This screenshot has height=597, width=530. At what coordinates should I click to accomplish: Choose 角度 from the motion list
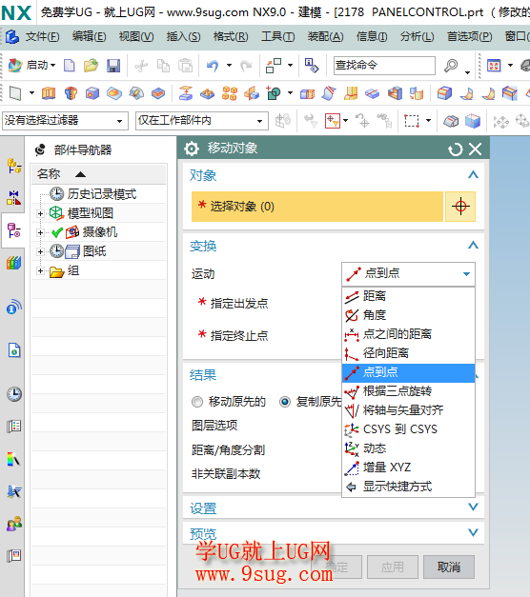tap(408, 315)
